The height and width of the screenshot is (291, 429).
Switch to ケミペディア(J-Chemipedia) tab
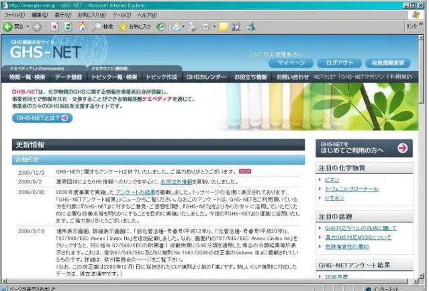pyautogui.click(x=44, y=69)
